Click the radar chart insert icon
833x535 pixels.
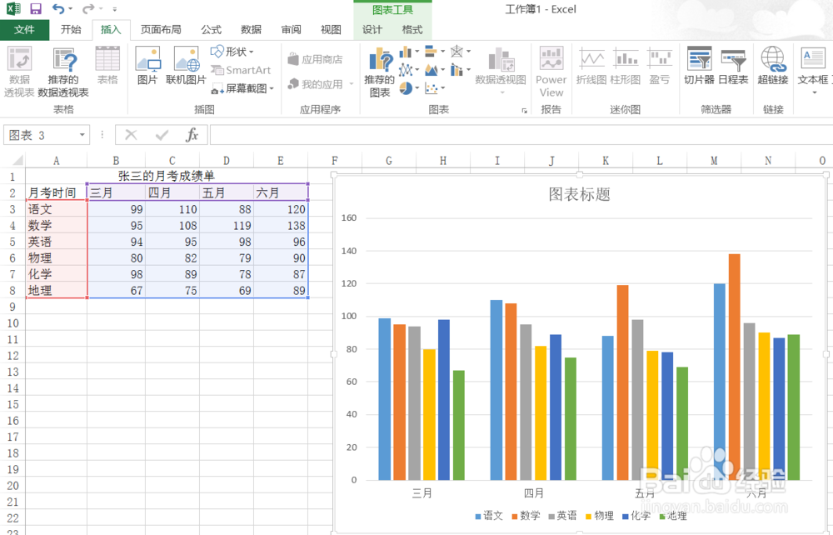pyautogui.click(x=456, y=52)
